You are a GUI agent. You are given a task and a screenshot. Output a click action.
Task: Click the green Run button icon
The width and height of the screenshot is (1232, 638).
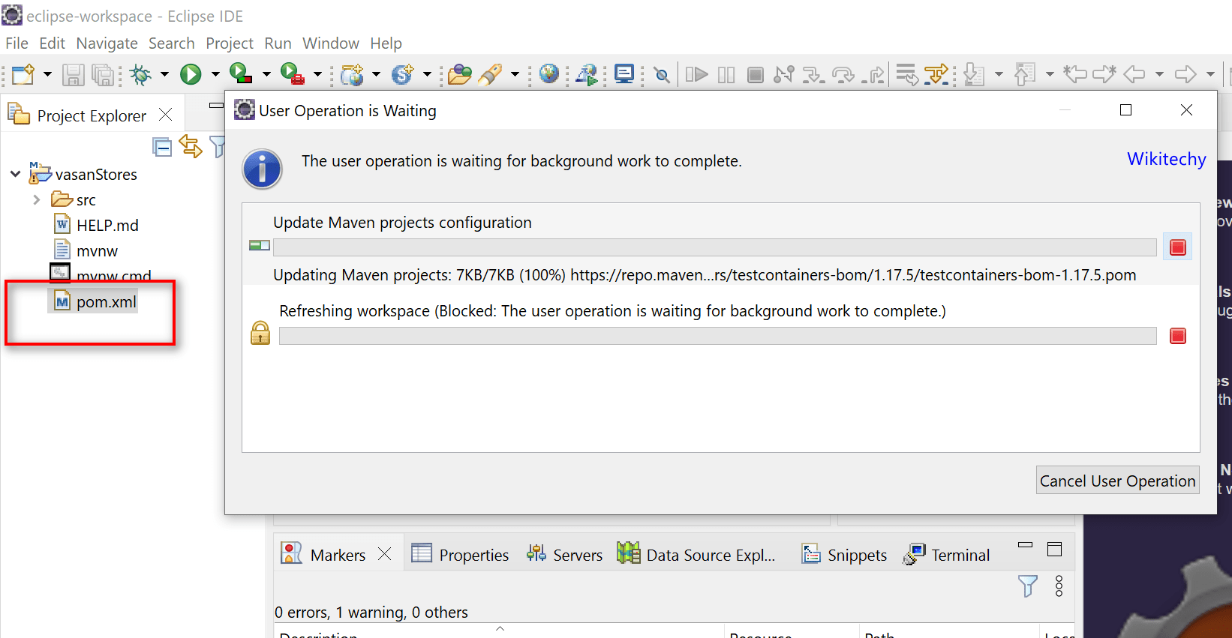(x=191, y=74)
